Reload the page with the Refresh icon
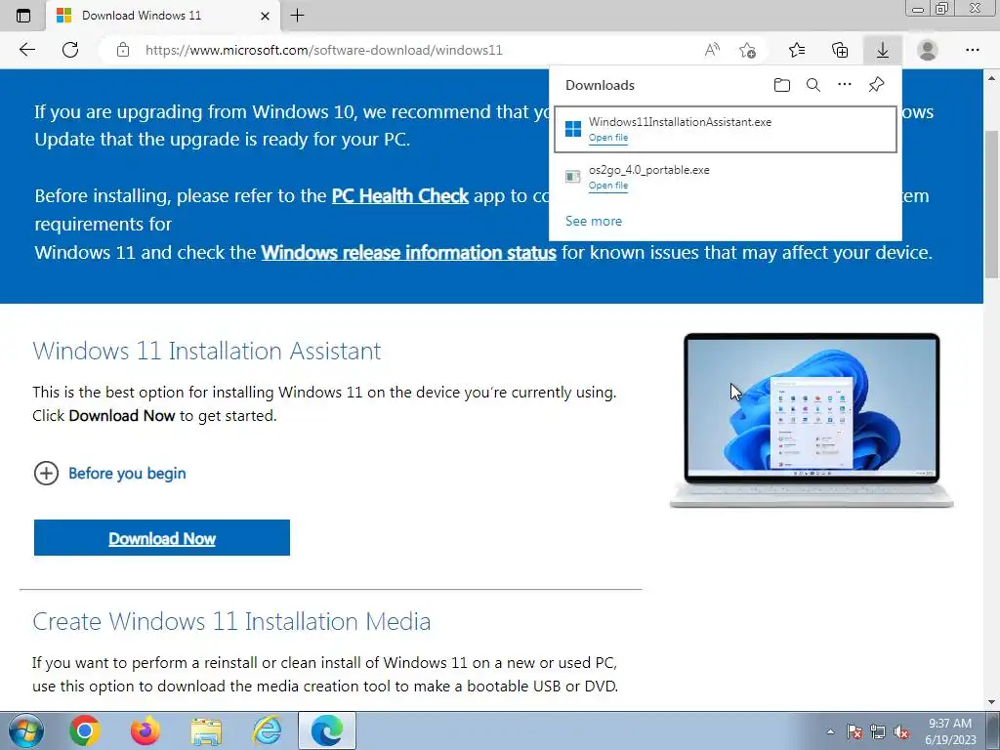This screenshot has height=750, width=1000. [x=70, y=50]
